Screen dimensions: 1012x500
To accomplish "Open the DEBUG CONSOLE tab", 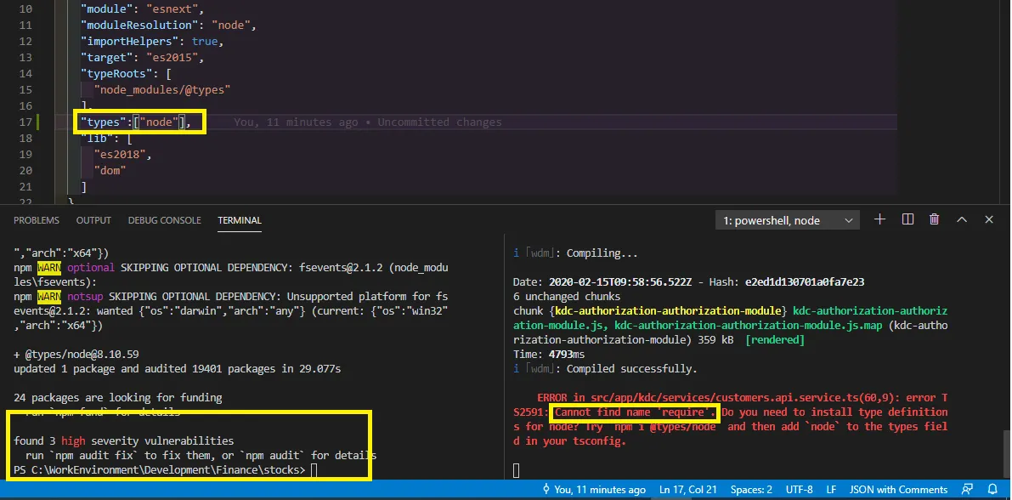I will [165, 220].
